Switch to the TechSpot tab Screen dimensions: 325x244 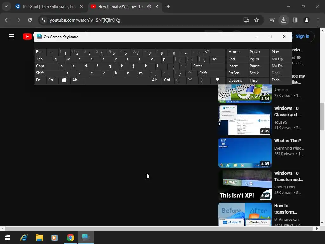49,6
